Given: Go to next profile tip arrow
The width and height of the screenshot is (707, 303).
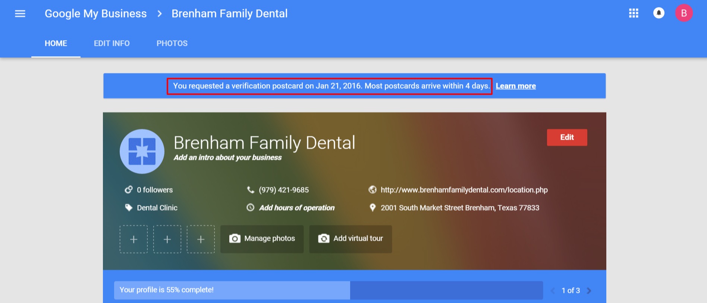Looking at the screenshot, I should (589, 290).
